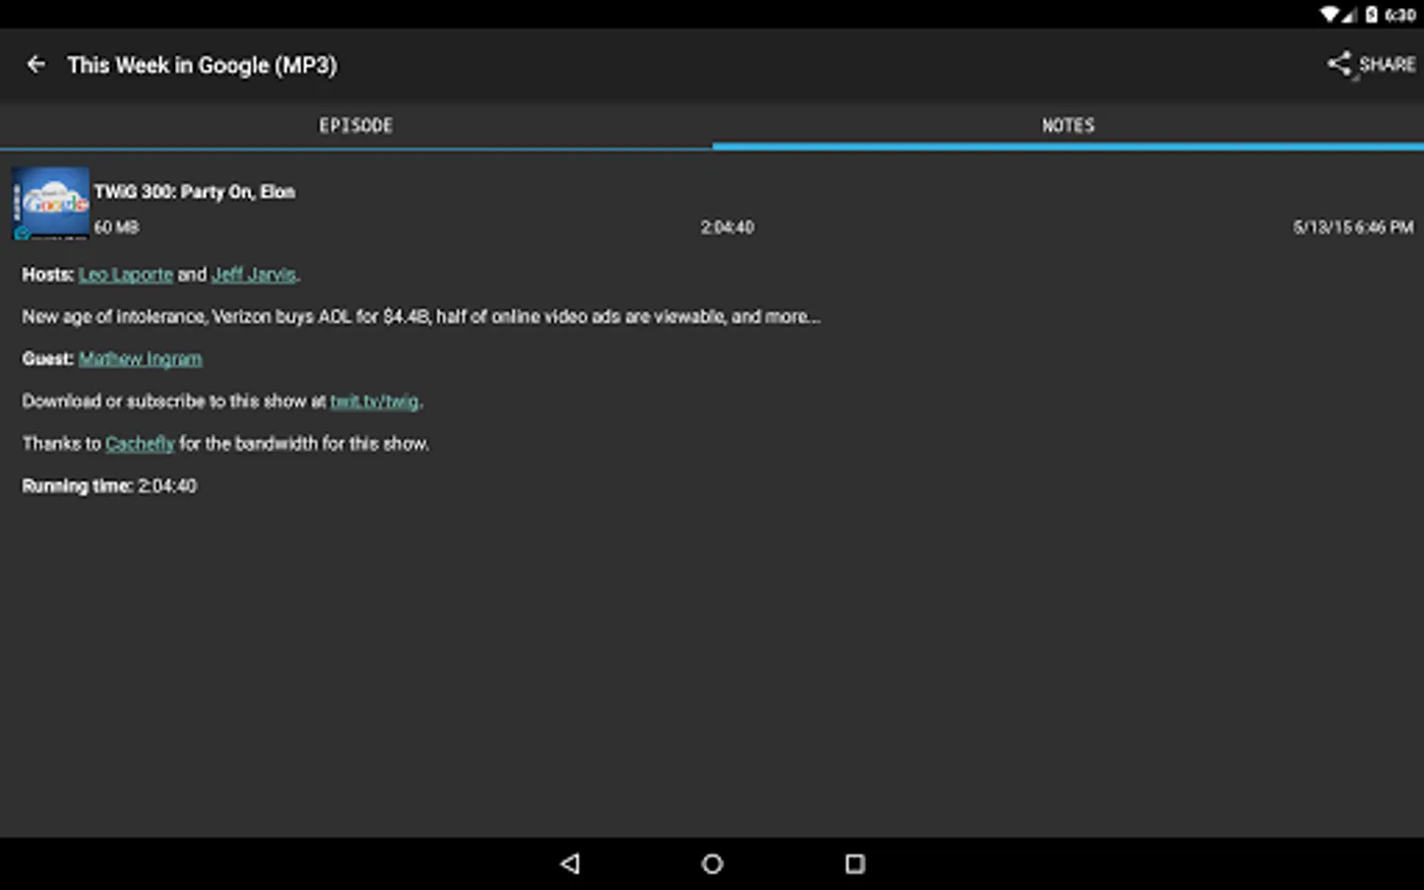Select the 'Running time:' label
The height and width of the screenshot is (890, 1424).
(77, 486)
